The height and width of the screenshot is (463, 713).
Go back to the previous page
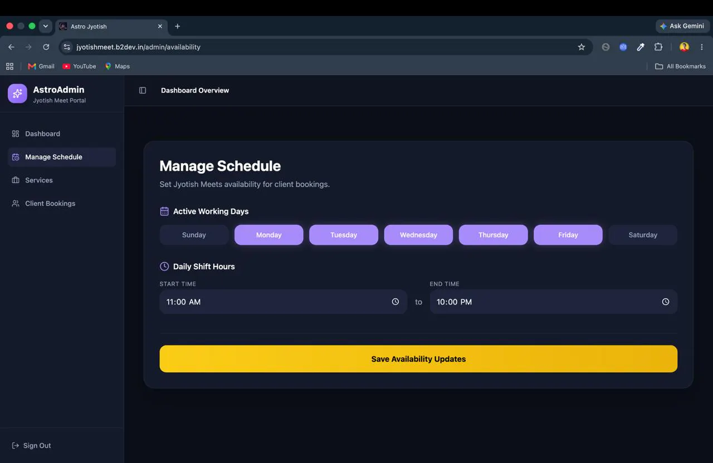point(11,47)
